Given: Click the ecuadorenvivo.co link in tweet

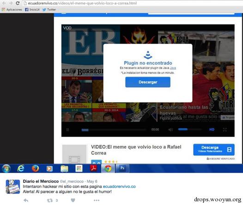Looking at the screenshot, I should point(119,187).
